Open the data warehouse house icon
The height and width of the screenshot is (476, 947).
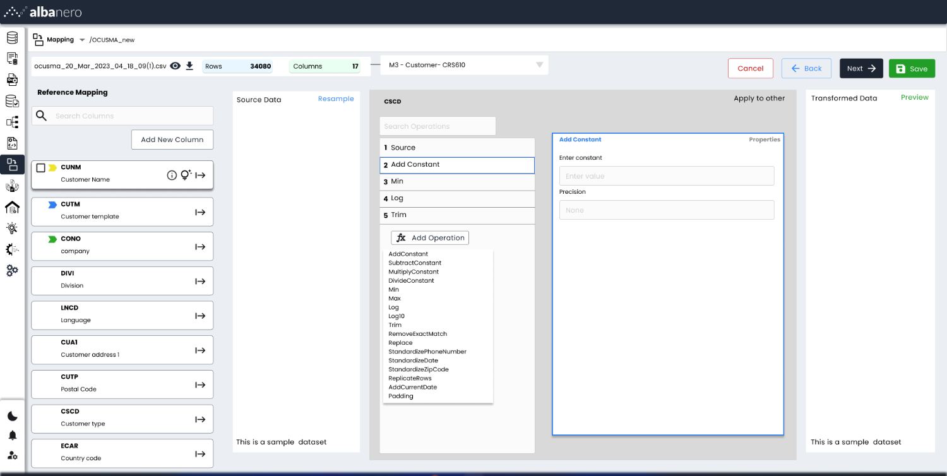pyautogui.click(x=12, y=207)
